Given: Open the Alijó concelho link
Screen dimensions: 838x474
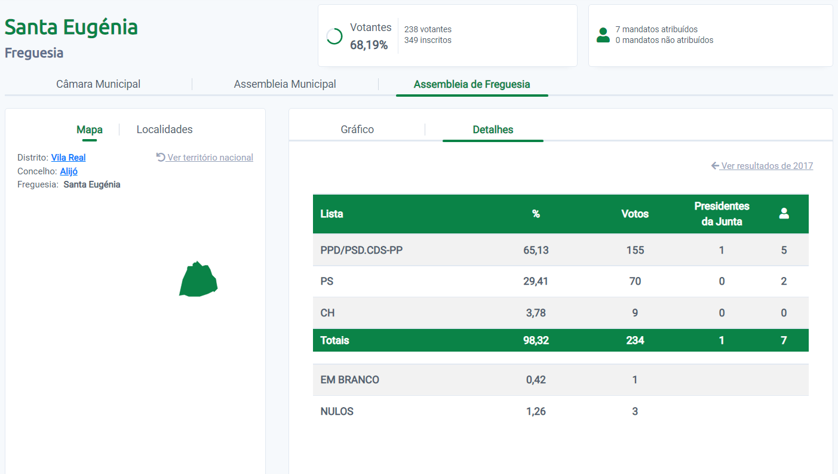Looking at the screenshot, I should click(x=69, y=171).
